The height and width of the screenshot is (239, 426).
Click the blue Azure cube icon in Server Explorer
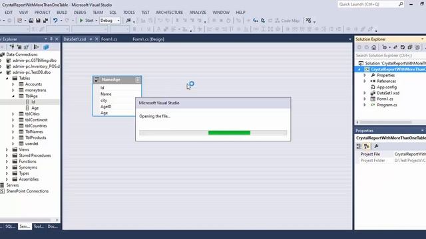coord(46,47)
